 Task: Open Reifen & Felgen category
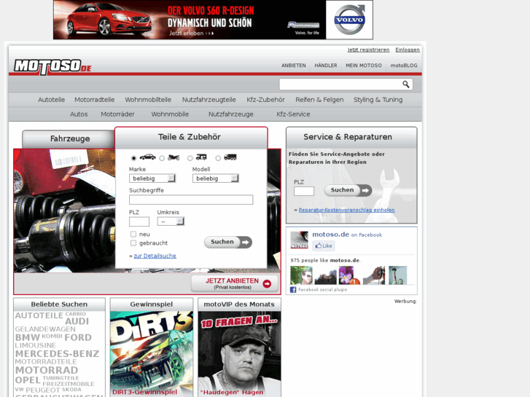coord(319,100)
